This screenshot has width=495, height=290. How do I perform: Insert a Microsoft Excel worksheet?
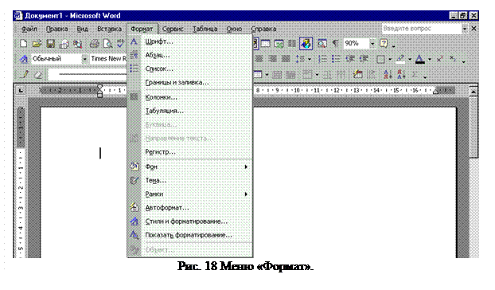point(279,43)
